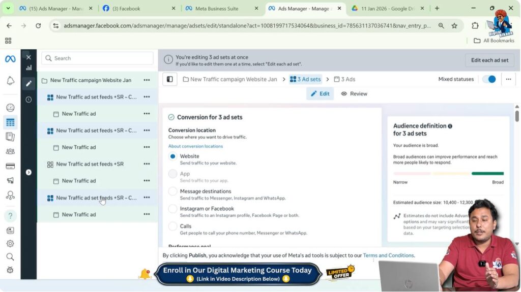Open All Bookmarks folder
This screenshot has height=292, width=521.
coord(494,41)
